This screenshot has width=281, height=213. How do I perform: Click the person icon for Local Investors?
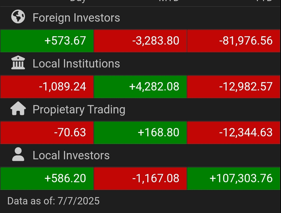[18, 154]
